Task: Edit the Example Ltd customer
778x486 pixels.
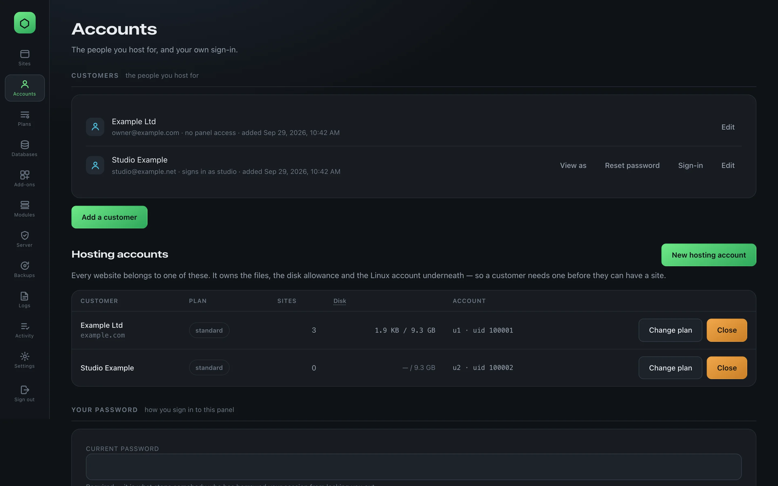Action: (728, 127)
